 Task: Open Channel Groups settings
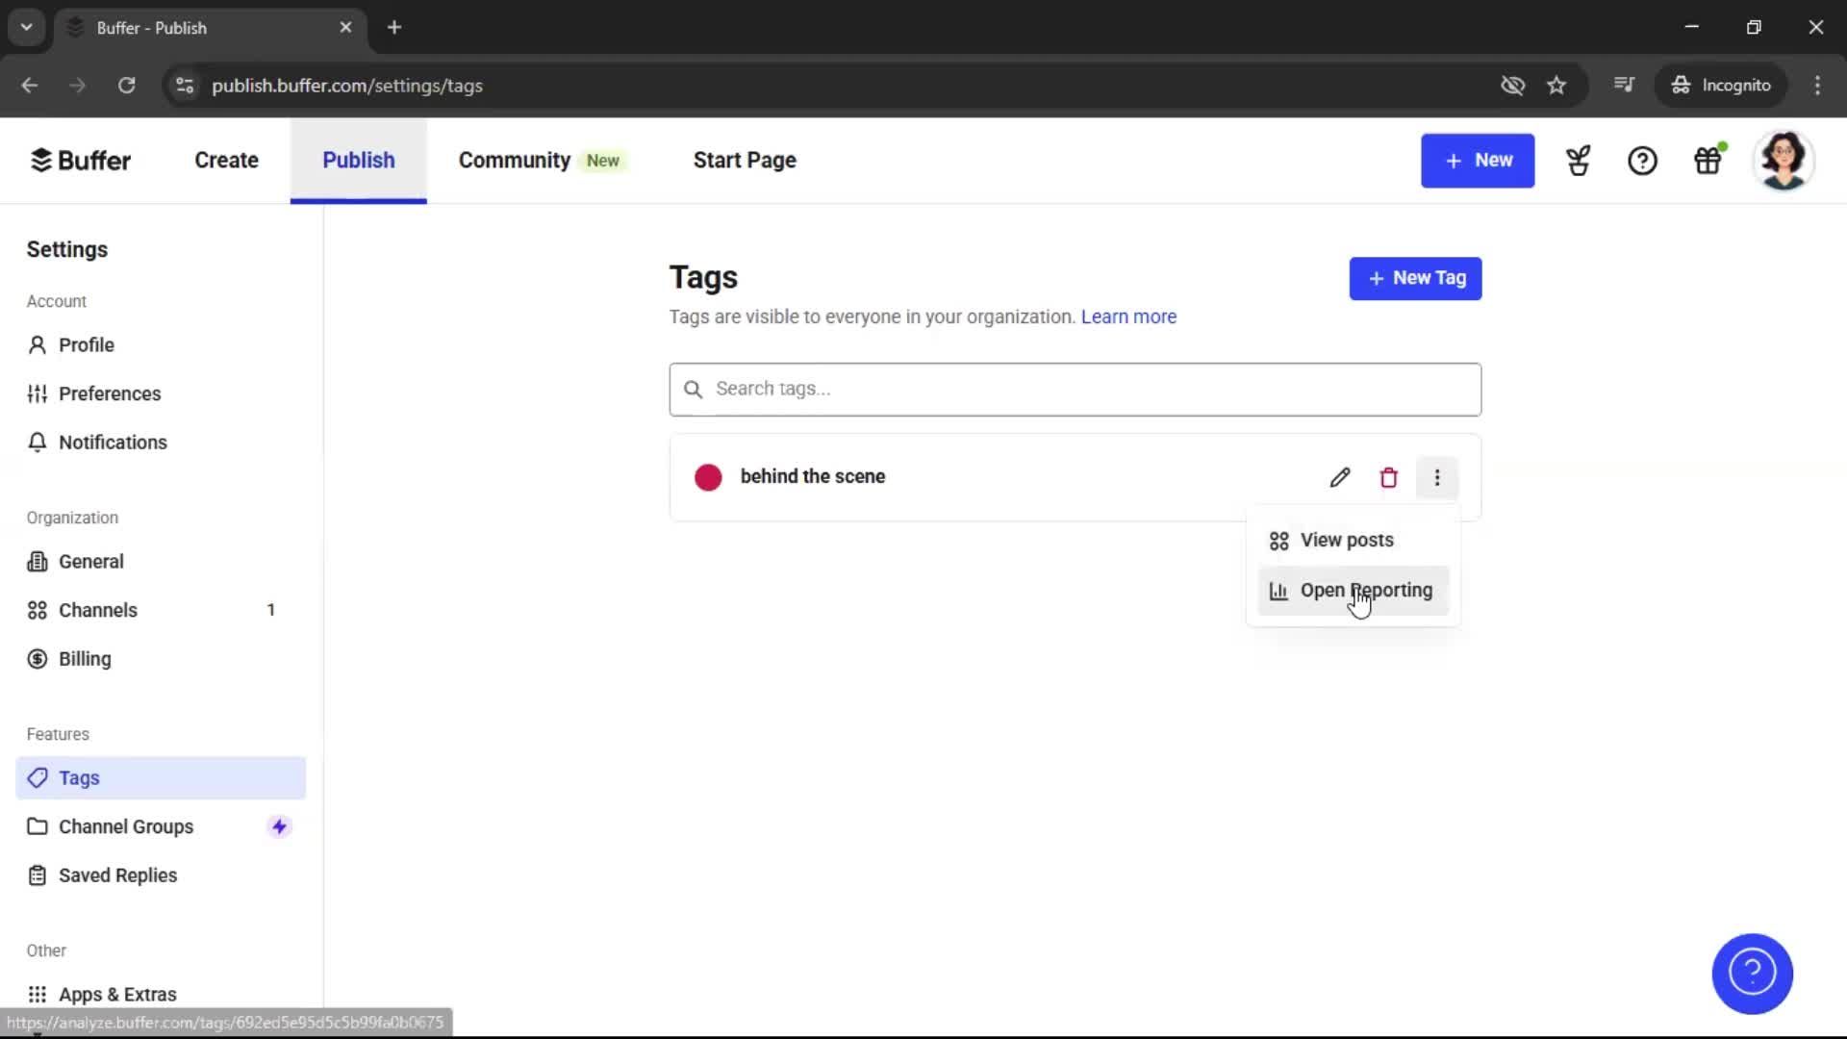(x=126, y=826)
